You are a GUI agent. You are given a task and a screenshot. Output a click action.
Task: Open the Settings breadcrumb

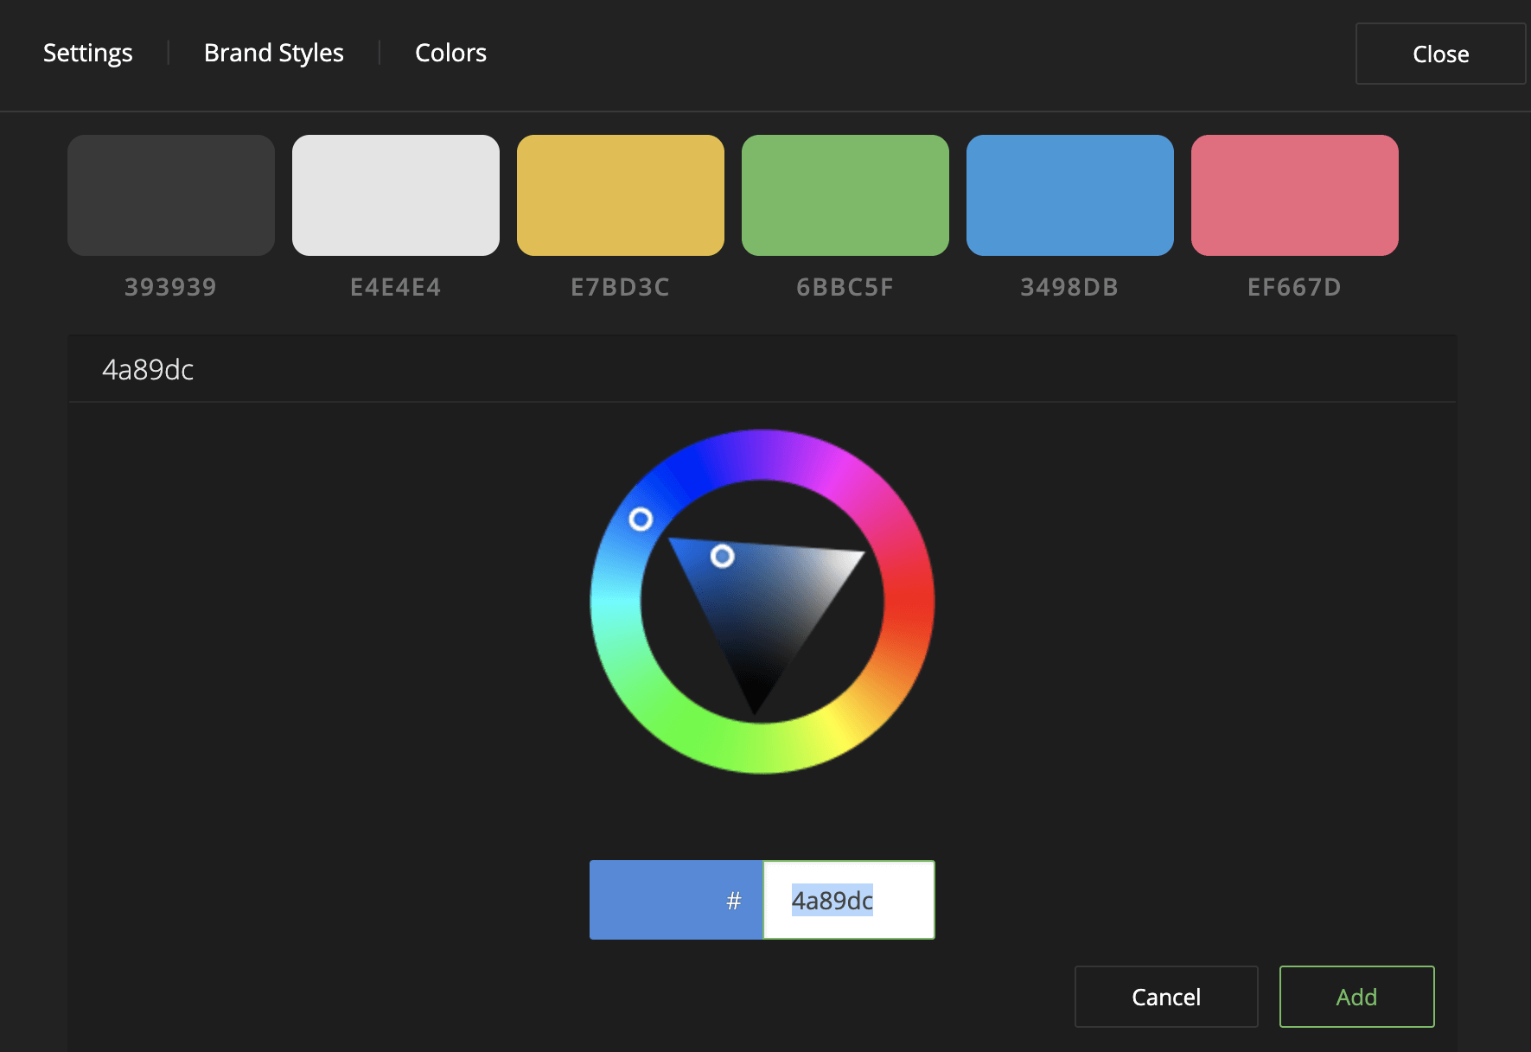click(x=88, y=54)
